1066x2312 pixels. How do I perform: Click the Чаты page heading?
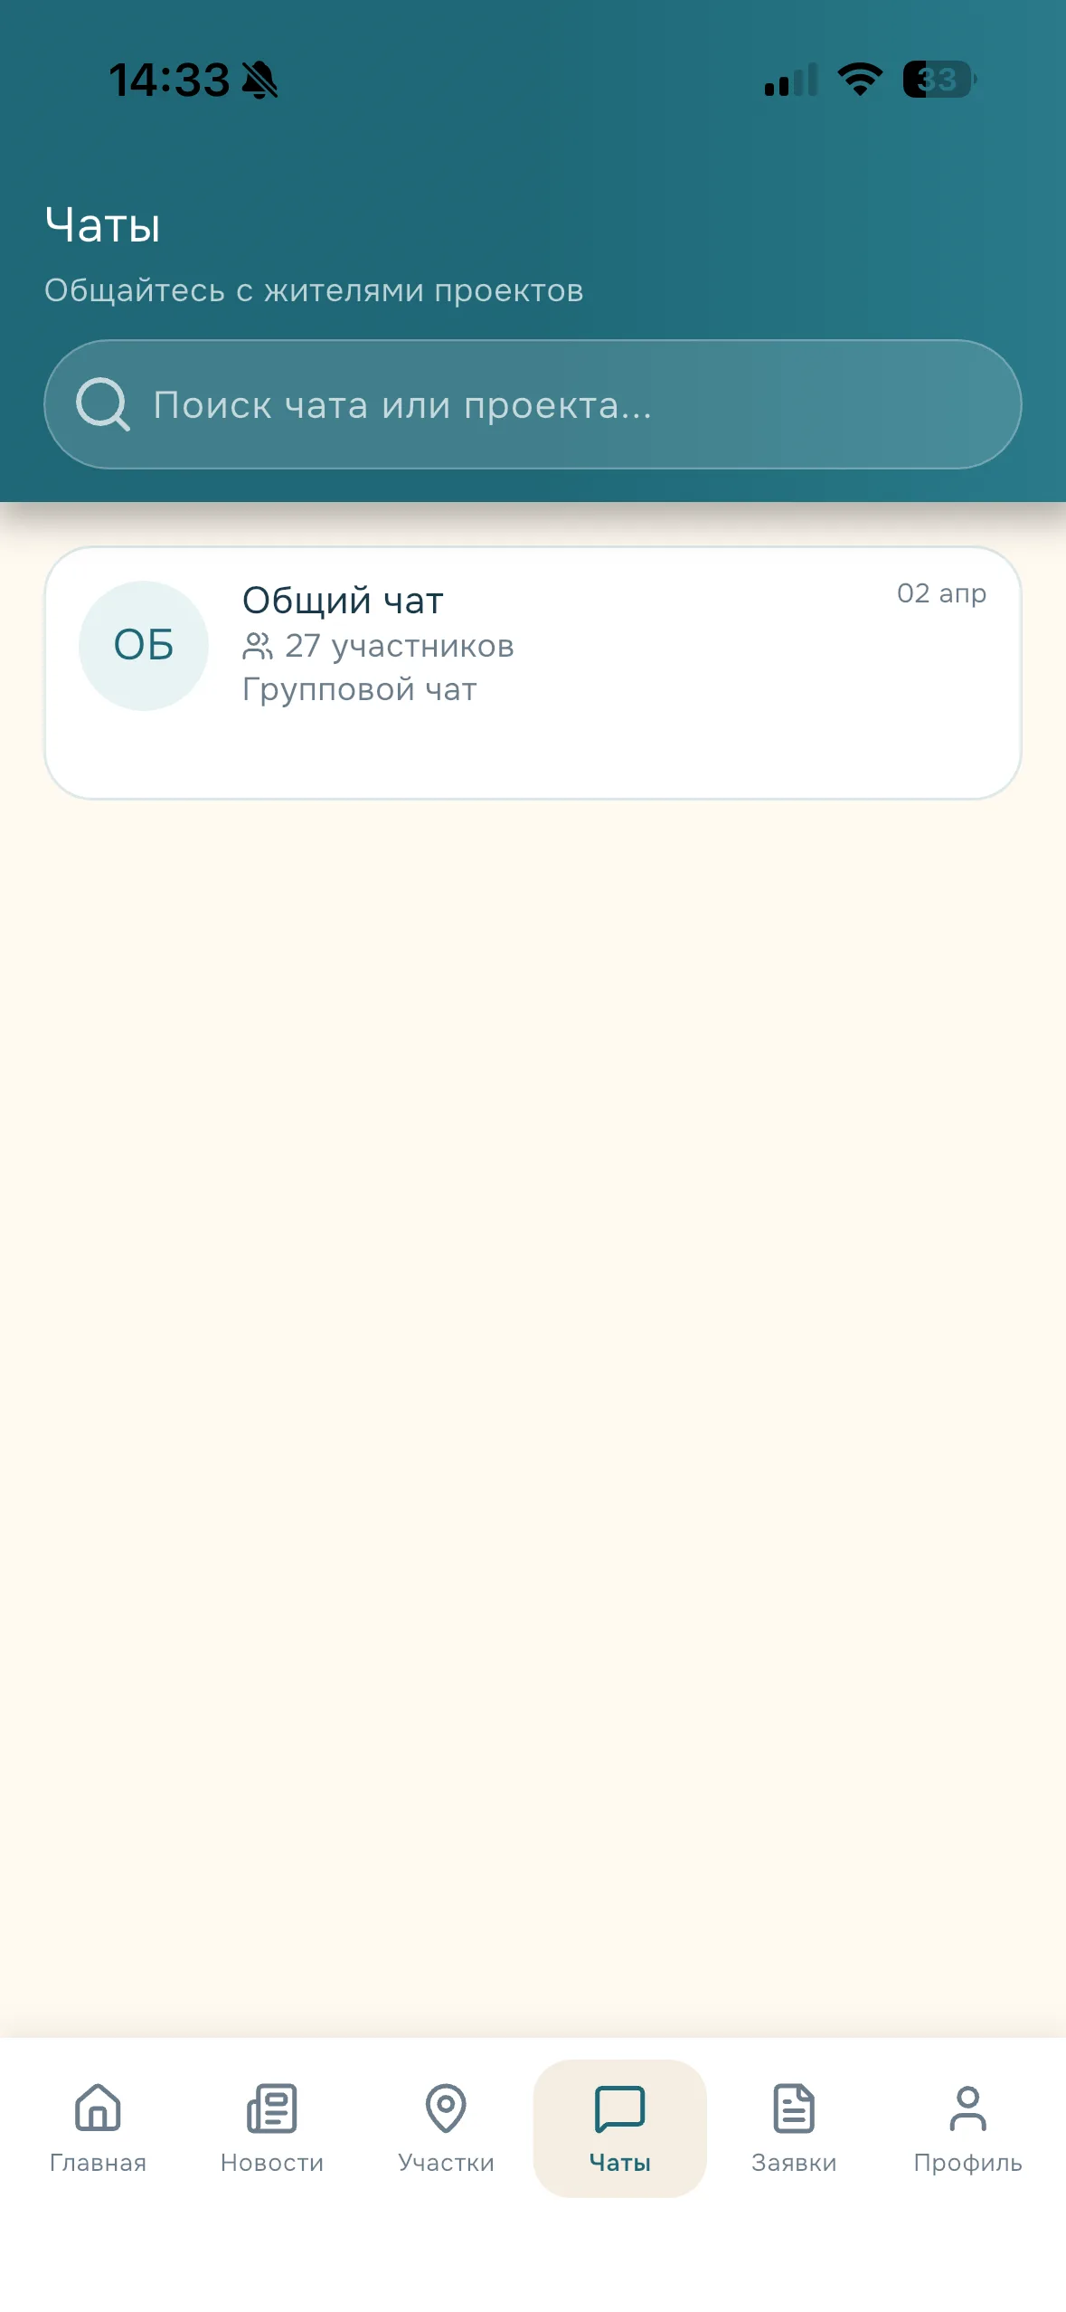click(x=103, y=224)
